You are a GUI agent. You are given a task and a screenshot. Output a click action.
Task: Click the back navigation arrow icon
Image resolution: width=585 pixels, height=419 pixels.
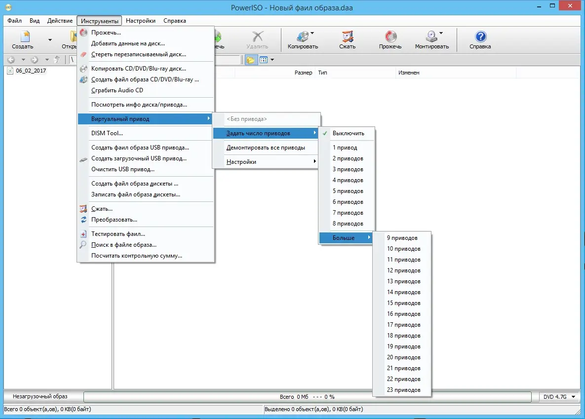(x=11, y=60)
